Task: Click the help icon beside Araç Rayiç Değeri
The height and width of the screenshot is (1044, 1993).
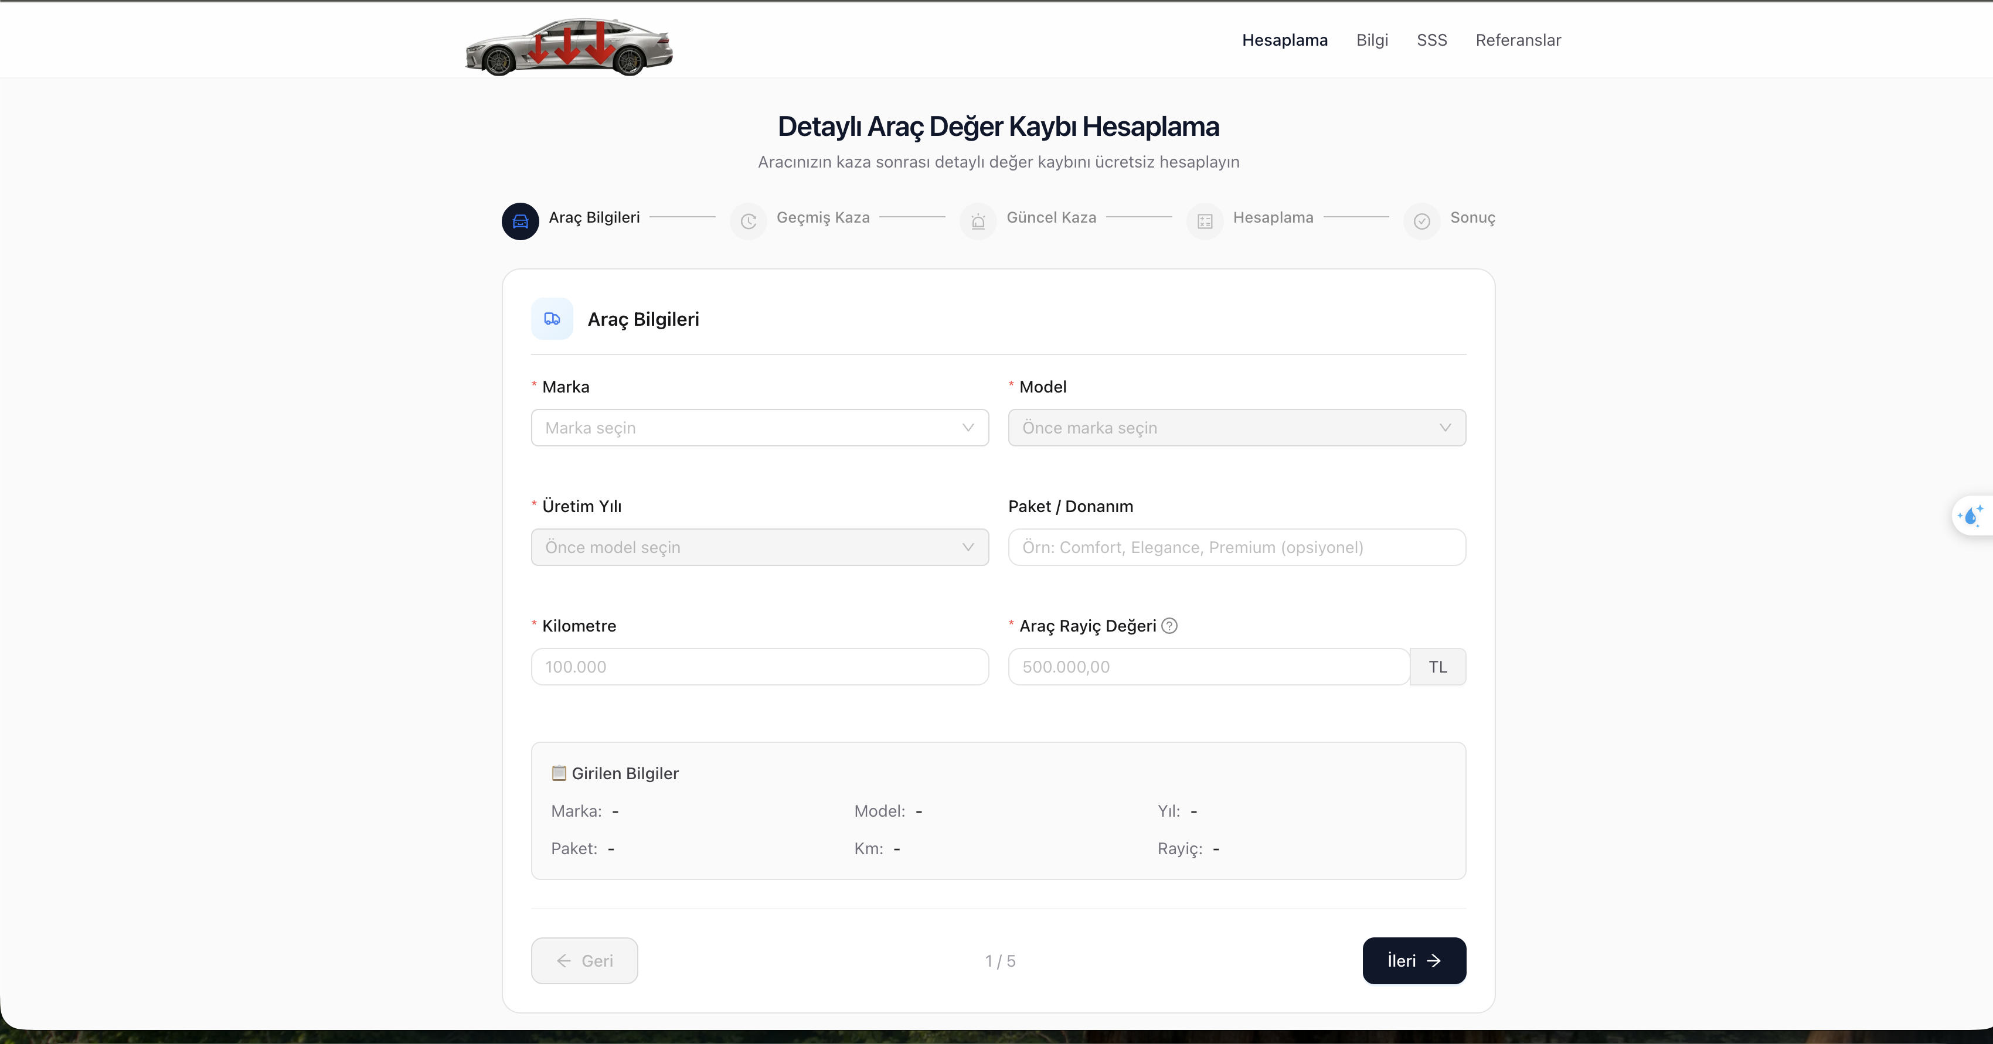Action: coord(1170,626)
